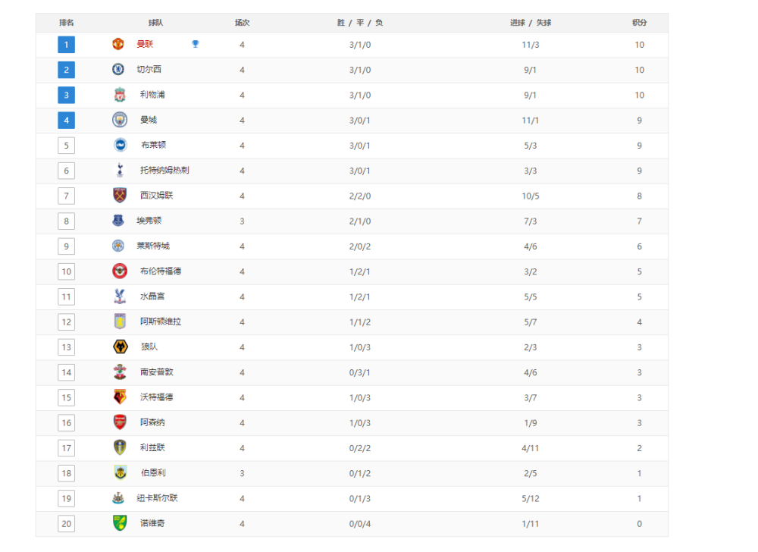Click the Wolves club crest icon
Screen dimensions: 758x552
pos(120,347)
